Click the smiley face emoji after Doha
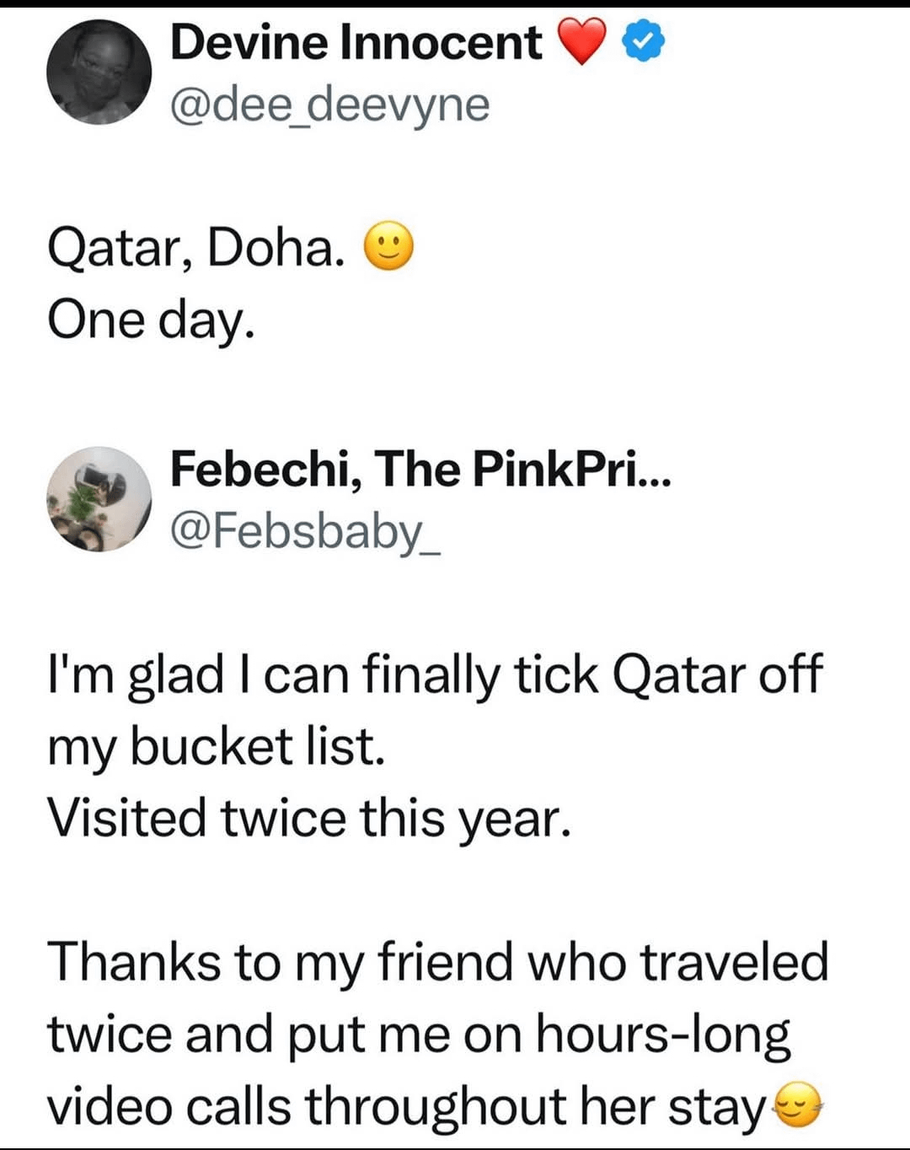 pos(388,247)
